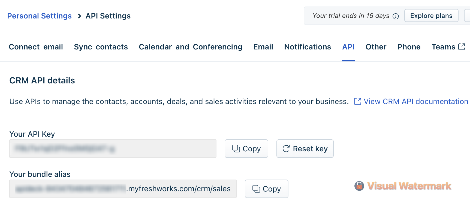
Task: Select the Other tab
Action: click(x=376, y=47)
